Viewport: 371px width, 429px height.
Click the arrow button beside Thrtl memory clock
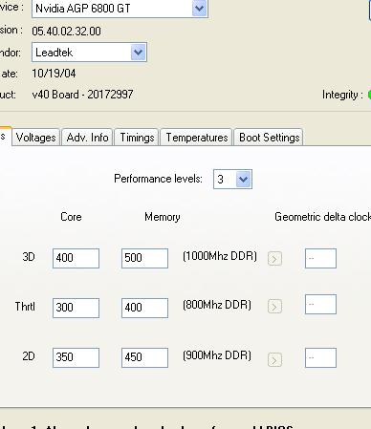[274, 307]
